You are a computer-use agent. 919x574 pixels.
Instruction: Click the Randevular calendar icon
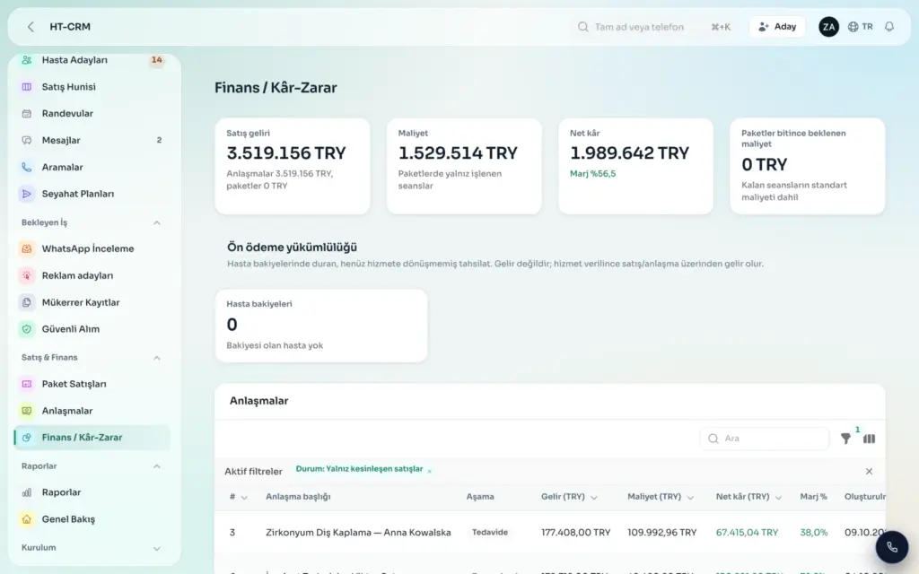pyautogui.click(x=26, y=114)
